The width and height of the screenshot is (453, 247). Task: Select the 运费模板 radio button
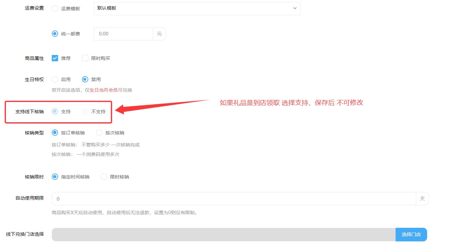tap(55, 9)
